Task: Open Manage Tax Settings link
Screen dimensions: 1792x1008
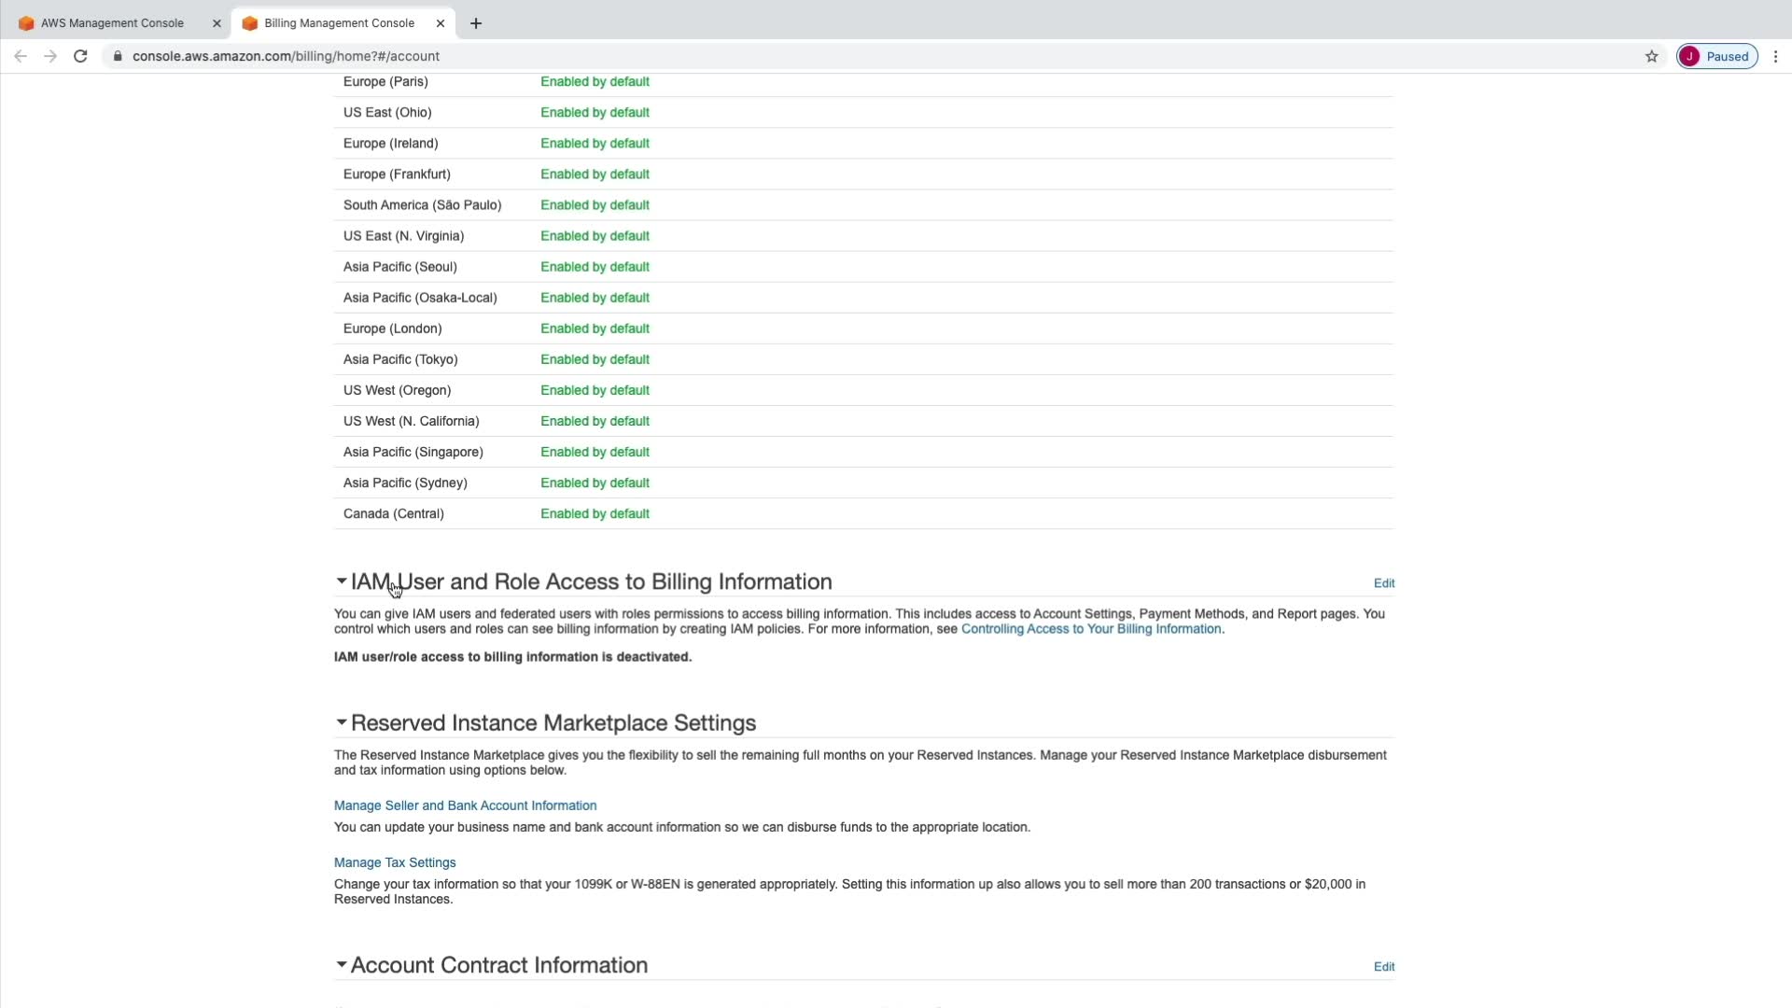Action: pos(395,862)
